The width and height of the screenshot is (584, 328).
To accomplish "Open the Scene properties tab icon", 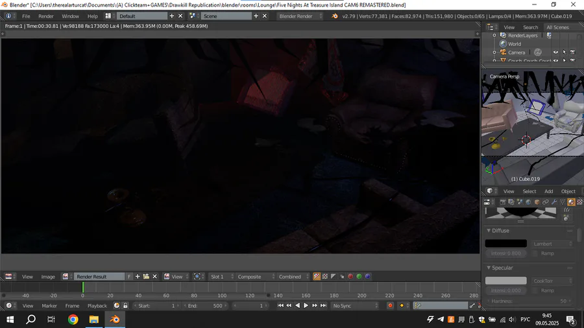I will pyautogui.click(x=520, y=202).
